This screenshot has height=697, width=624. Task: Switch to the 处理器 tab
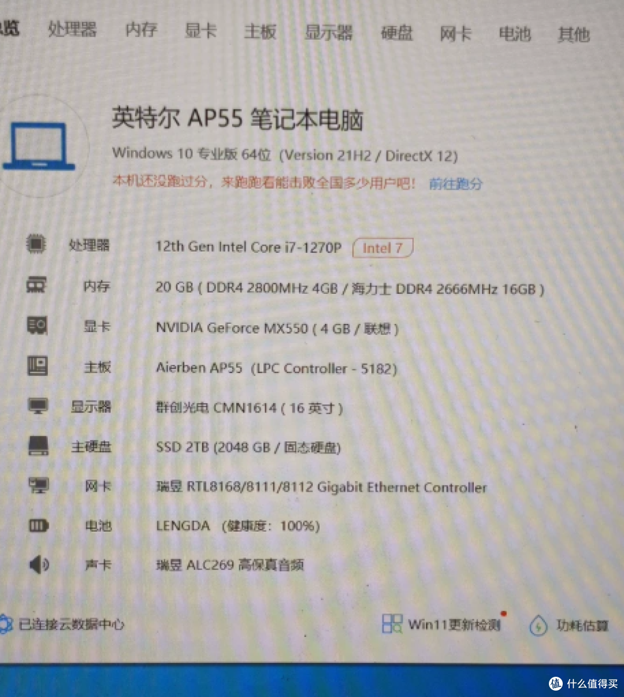[72, 29]
